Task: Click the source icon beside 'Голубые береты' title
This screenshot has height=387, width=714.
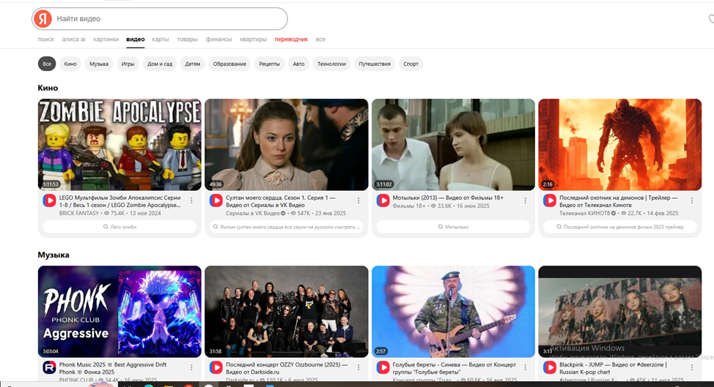Action: tap(383, 367)
